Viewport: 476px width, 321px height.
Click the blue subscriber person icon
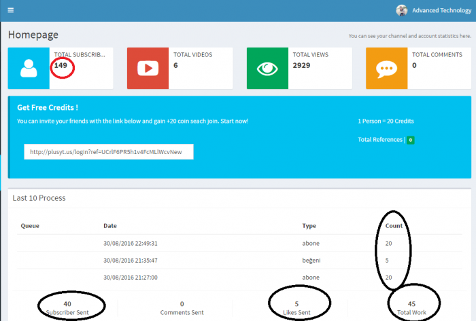click(29, 68)
